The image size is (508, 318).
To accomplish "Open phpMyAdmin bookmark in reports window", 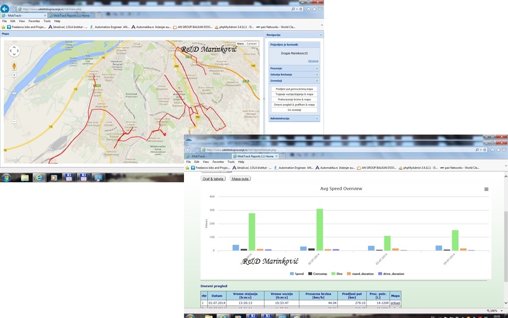I will pyautogui.click(x=418, y=168).
